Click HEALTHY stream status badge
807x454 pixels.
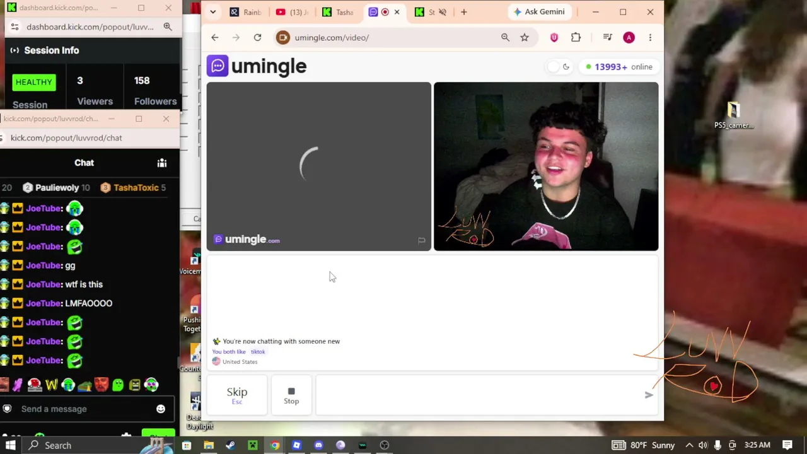pyautogui.click(x=34, y=82)
